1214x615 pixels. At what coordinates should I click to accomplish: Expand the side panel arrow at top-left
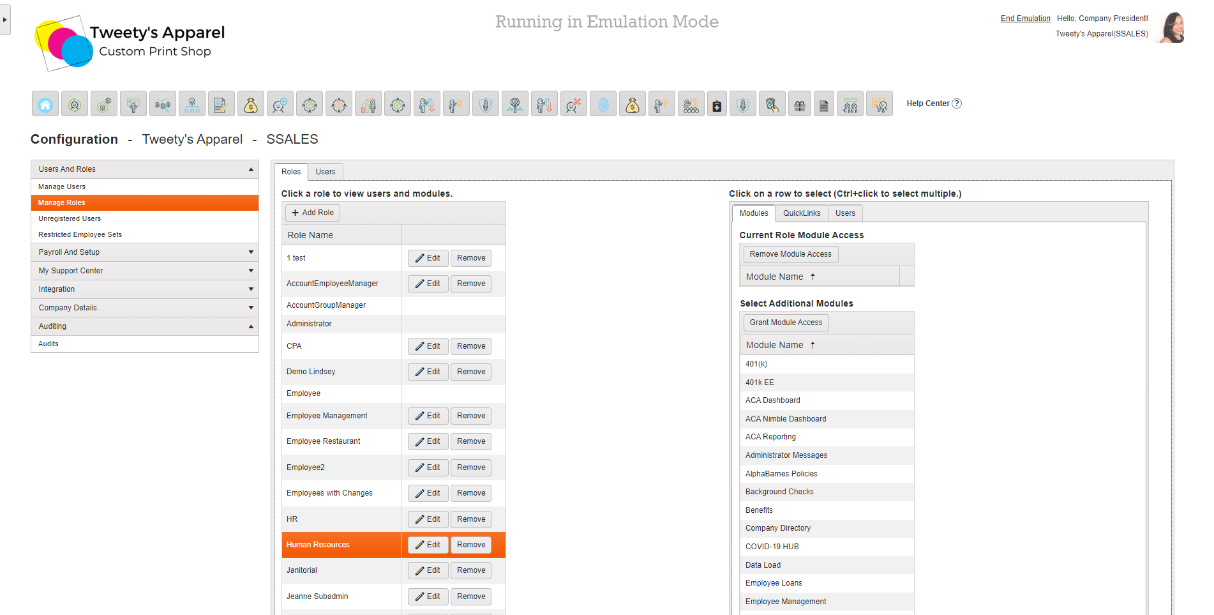pyautogui.click(x=5, y=20)
